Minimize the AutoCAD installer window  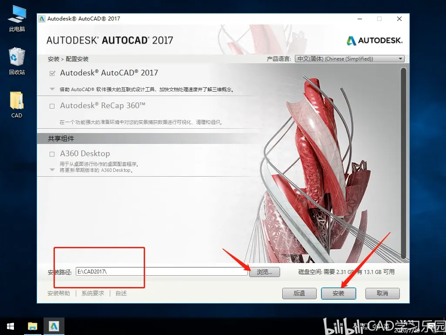(x=360, y=19)
